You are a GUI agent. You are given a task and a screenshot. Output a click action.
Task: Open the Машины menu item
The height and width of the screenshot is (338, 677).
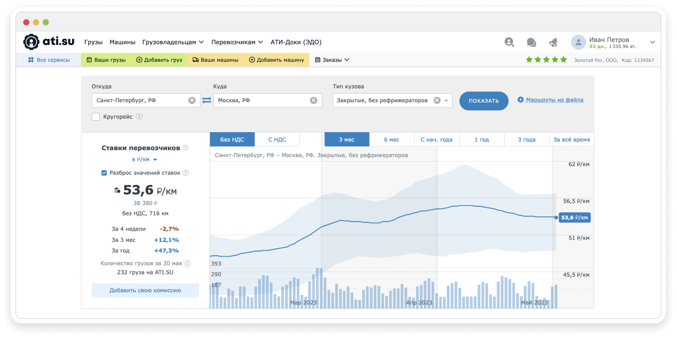(x=122, y=42)
